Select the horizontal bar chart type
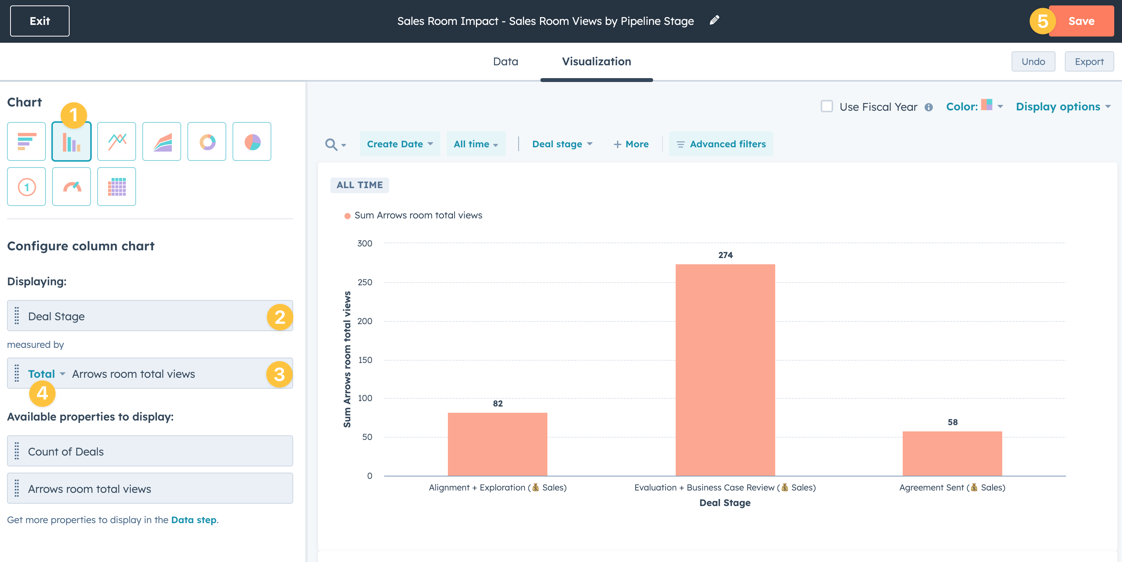The image size is (1122, 562). tap(26, 141)
